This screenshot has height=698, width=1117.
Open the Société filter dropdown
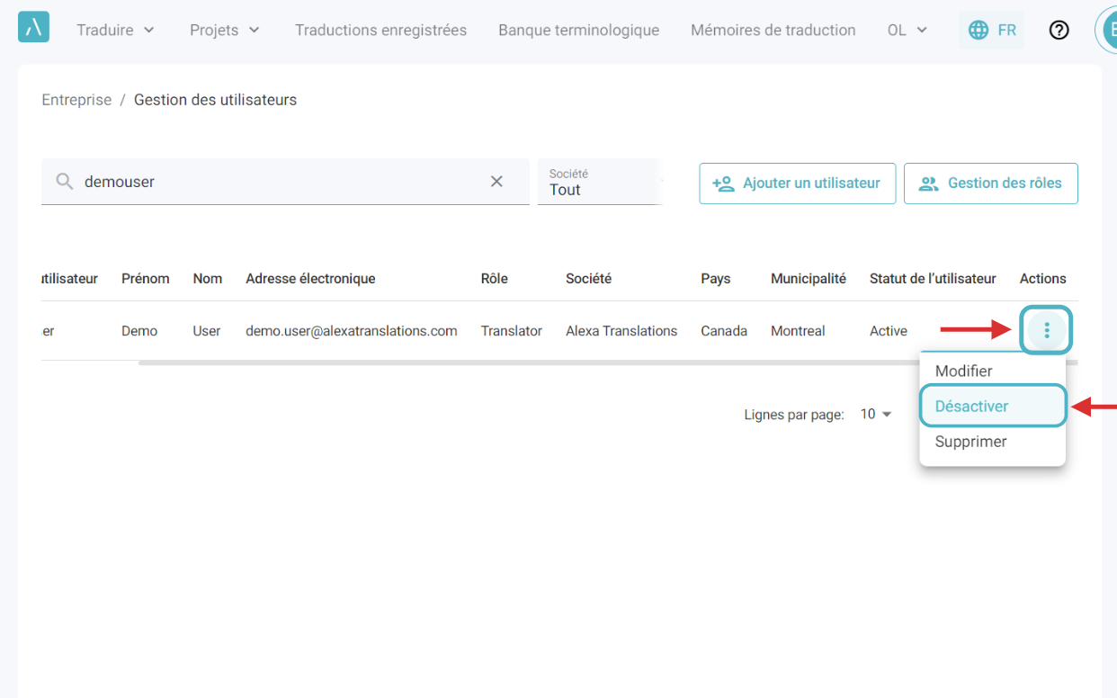(600, 182)
